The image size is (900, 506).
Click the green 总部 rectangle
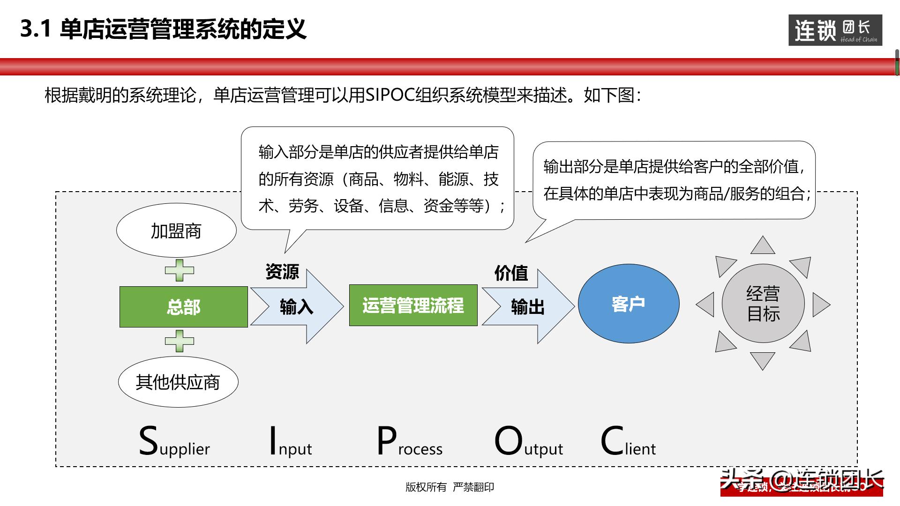click(183, 307)
